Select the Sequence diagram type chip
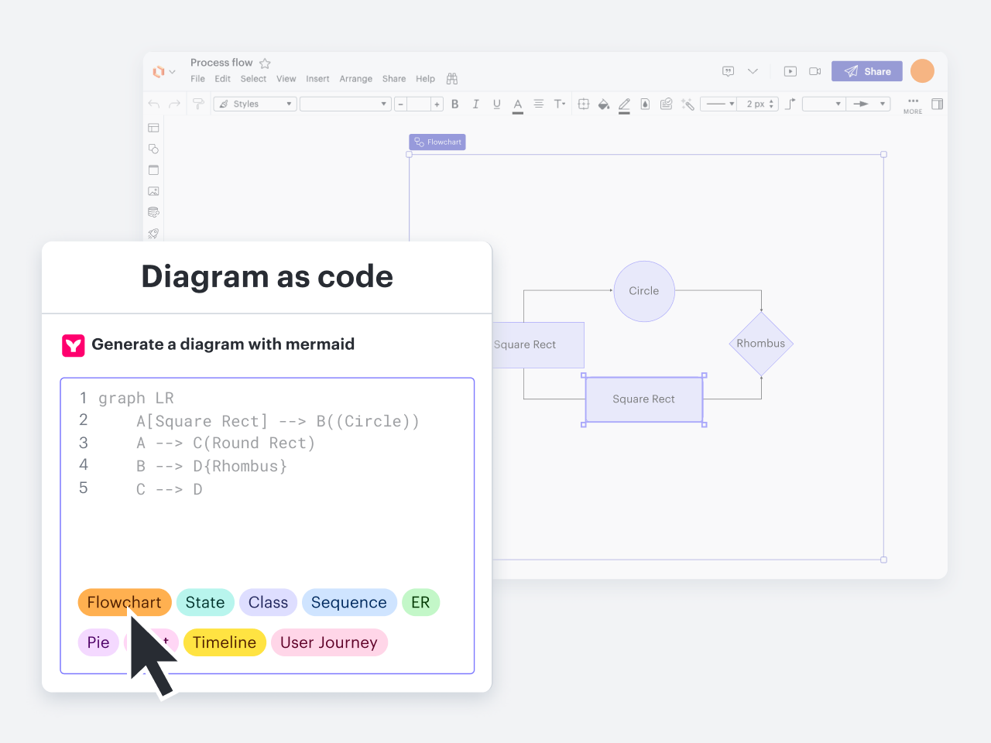The image size is (991, 743). [349, 602]
